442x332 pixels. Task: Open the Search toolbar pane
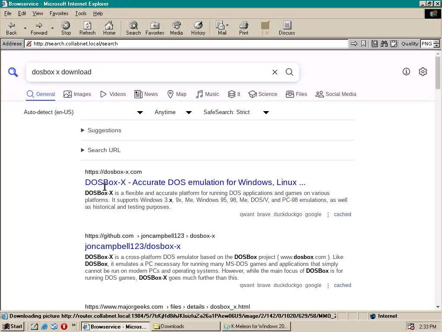[133, 28]
